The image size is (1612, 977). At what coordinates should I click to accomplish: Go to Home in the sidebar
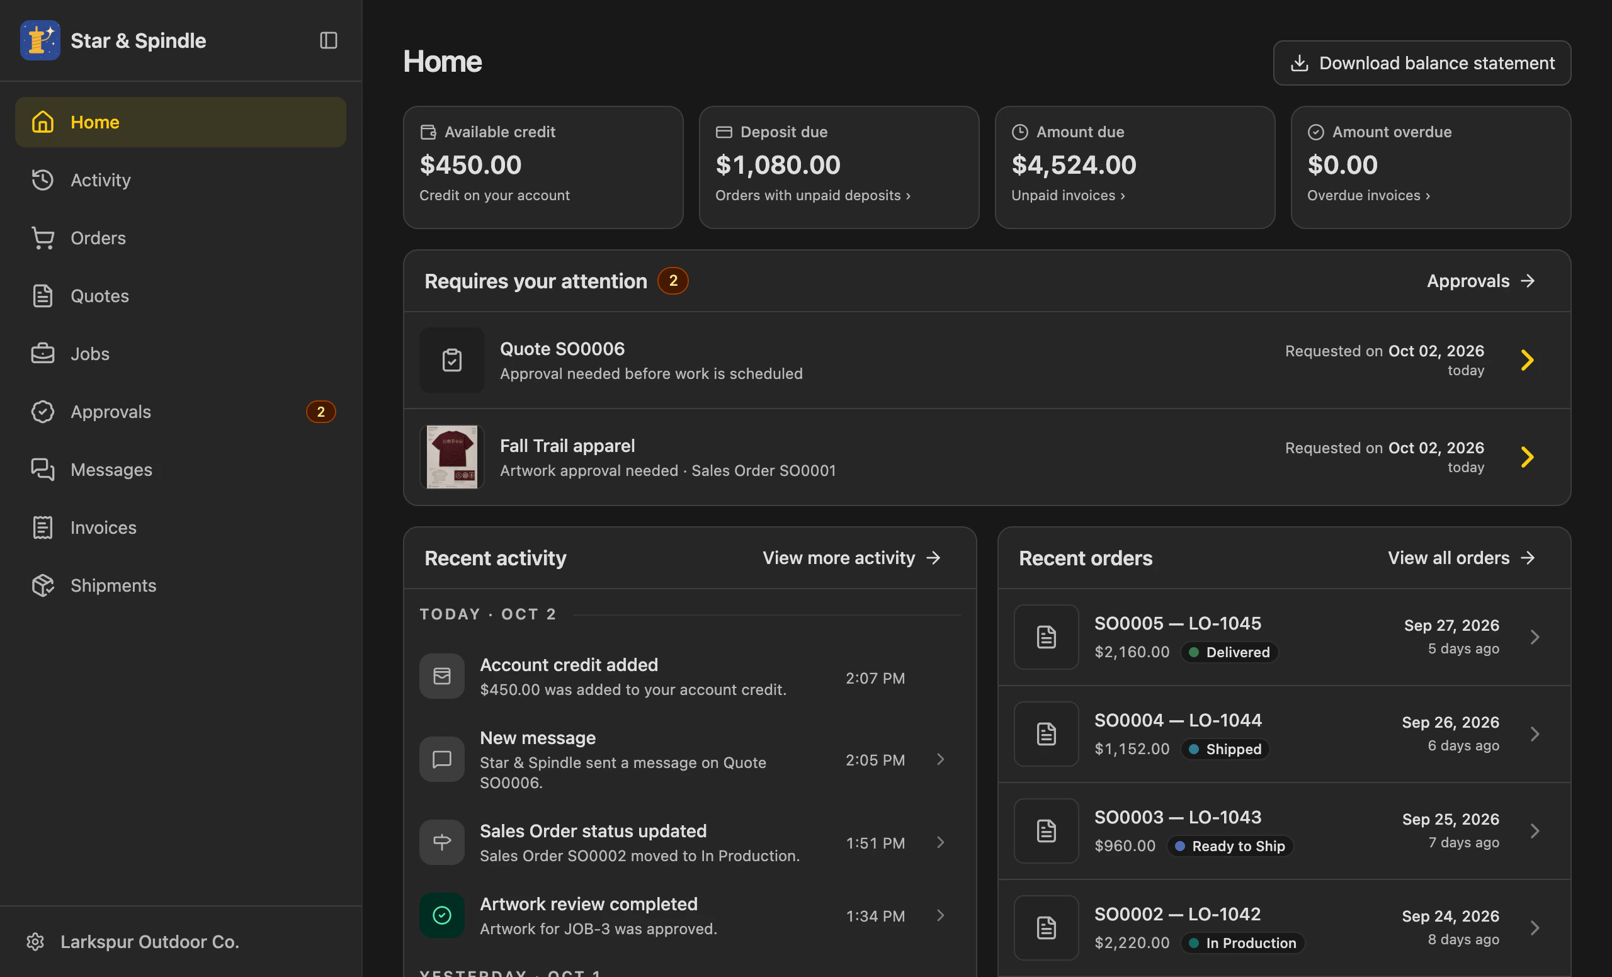(x=181, y=122)
